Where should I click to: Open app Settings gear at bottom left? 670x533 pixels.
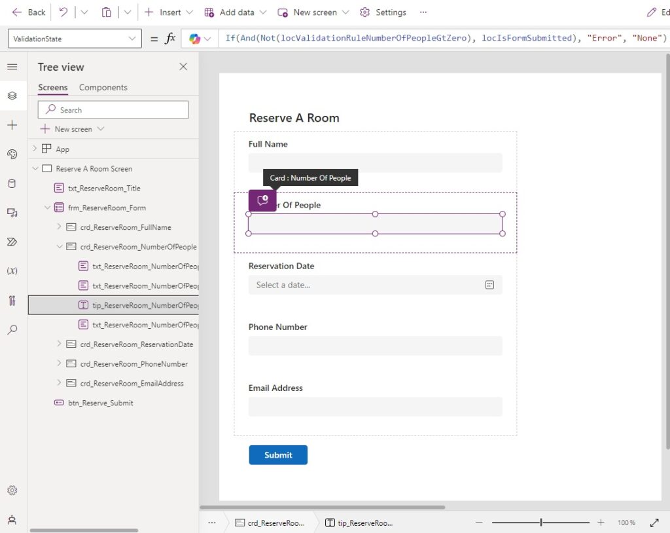click(x=13, y=490)
